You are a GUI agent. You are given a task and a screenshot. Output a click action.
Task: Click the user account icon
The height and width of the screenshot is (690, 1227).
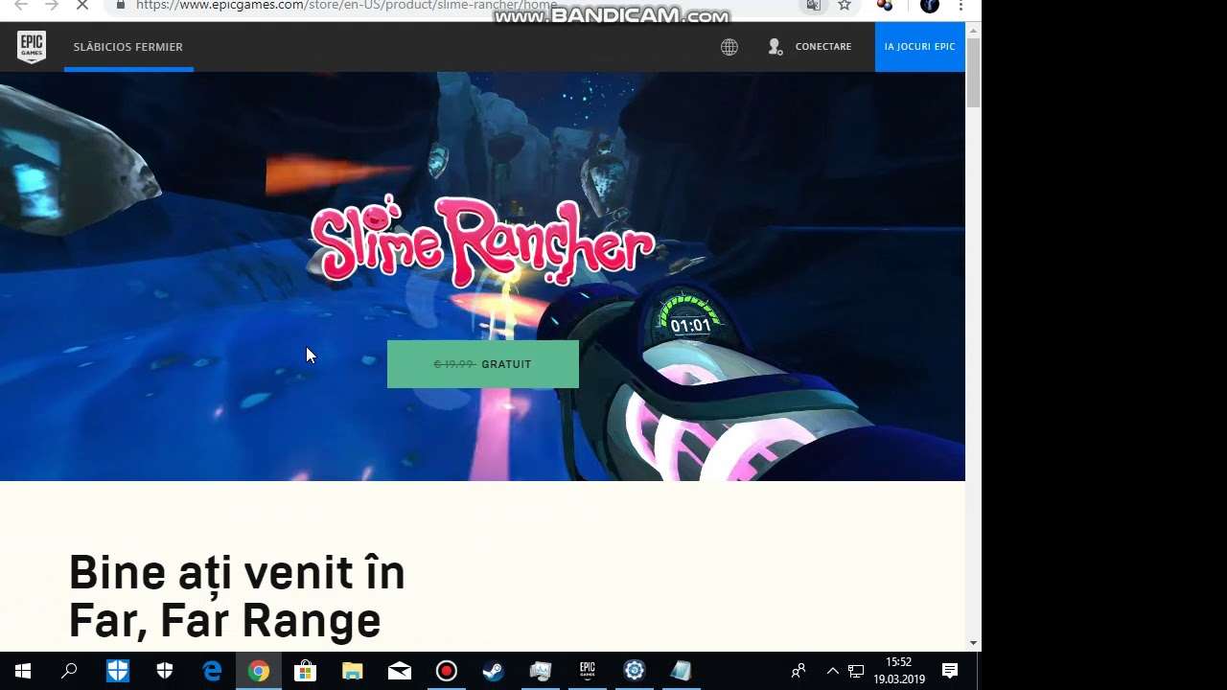[775, 47]
